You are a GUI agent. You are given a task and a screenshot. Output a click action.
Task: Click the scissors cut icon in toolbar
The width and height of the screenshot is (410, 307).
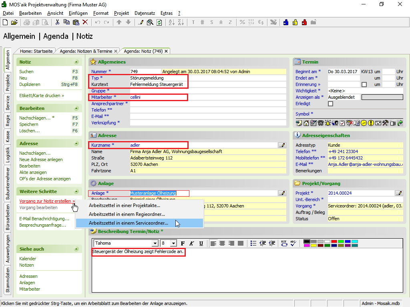(x=58, y=22)
